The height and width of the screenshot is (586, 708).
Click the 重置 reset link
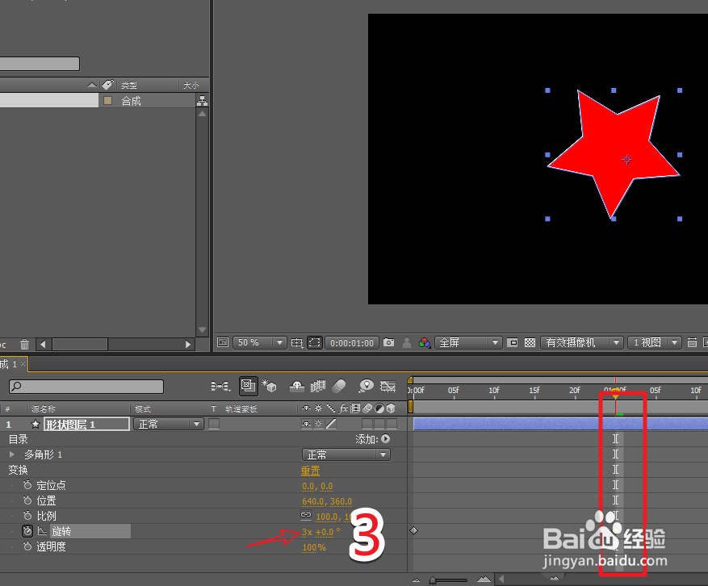tap(310, 471)
